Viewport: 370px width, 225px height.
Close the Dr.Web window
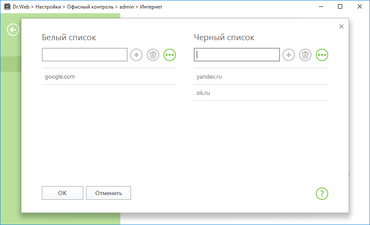click(360, 6)
